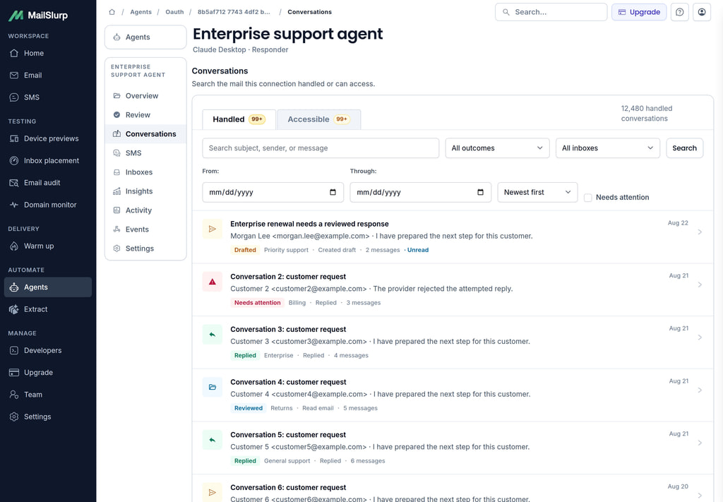Expand Conversation 4 row chevron
The height and width of the screenshot is (502, 723).
700,390
